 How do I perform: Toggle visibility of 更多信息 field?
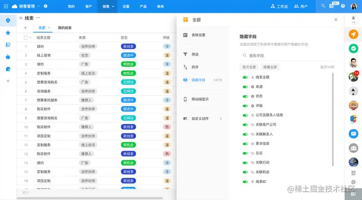point(245,144)
